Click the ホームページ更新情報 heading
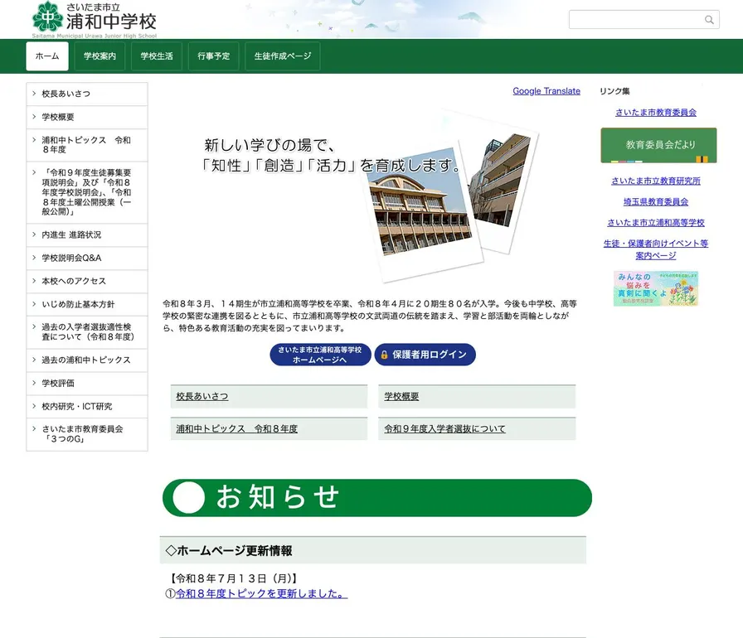743x638 pixels. (230, 551)
